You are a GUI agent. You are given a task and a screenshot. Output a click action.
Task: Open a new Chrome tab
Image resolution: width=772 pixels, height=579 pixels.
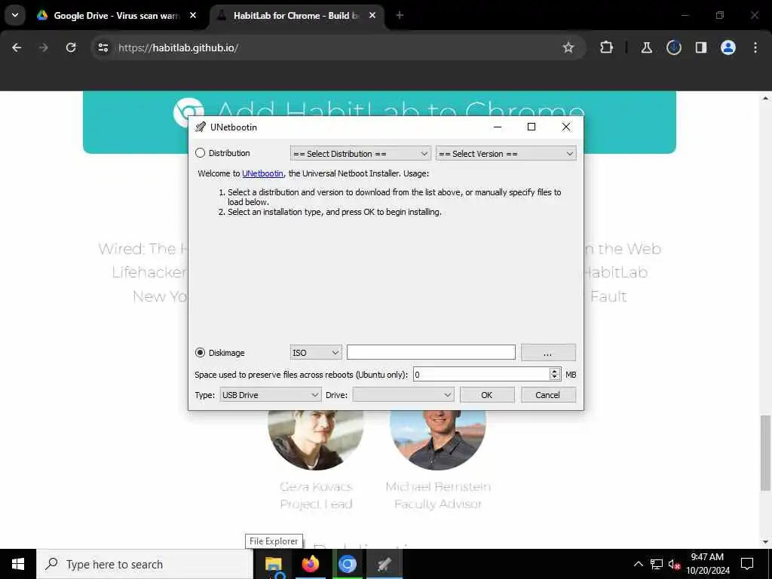tap(400, 16)
